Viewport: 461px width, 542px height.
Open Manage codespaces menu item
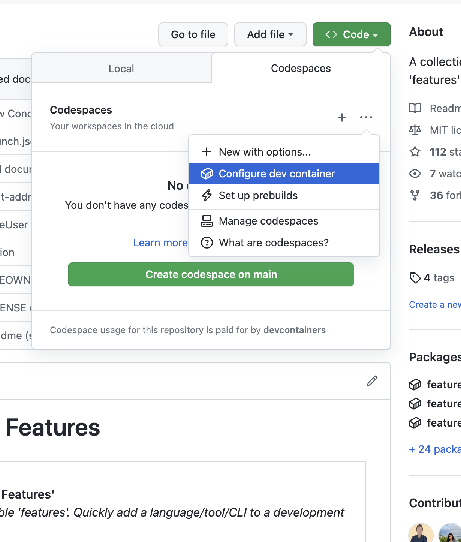point(284,221)
